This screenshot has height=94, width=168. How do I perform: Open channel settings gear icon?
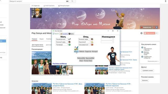click(141, 33)
